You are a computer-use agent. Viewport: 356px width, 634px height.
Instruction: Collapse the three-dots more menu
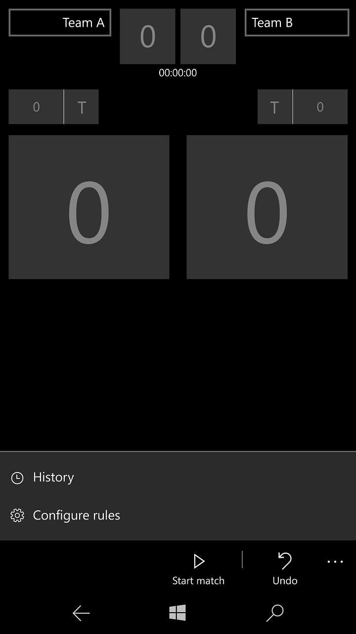pos(335,562)
